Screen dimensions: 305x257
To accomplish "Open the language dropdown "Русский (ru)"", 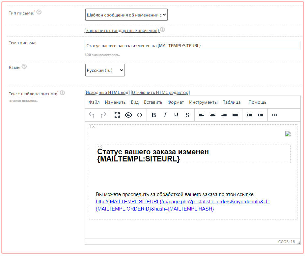I will click(105, 70).
